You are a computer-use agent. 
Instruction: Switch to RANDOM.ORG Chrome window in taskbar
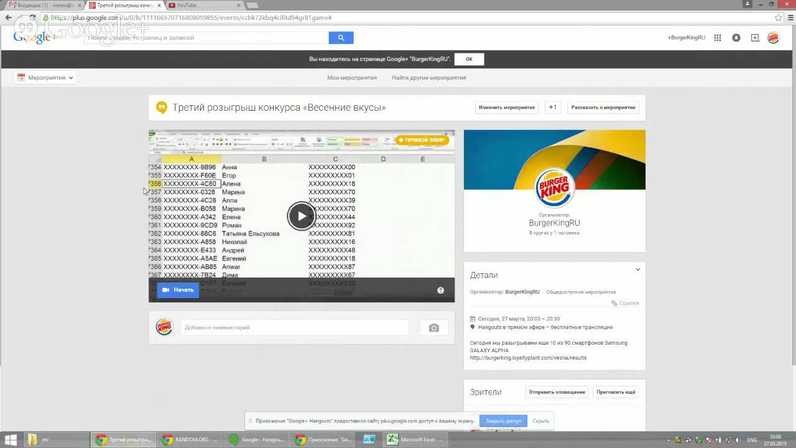coord(190,440)
